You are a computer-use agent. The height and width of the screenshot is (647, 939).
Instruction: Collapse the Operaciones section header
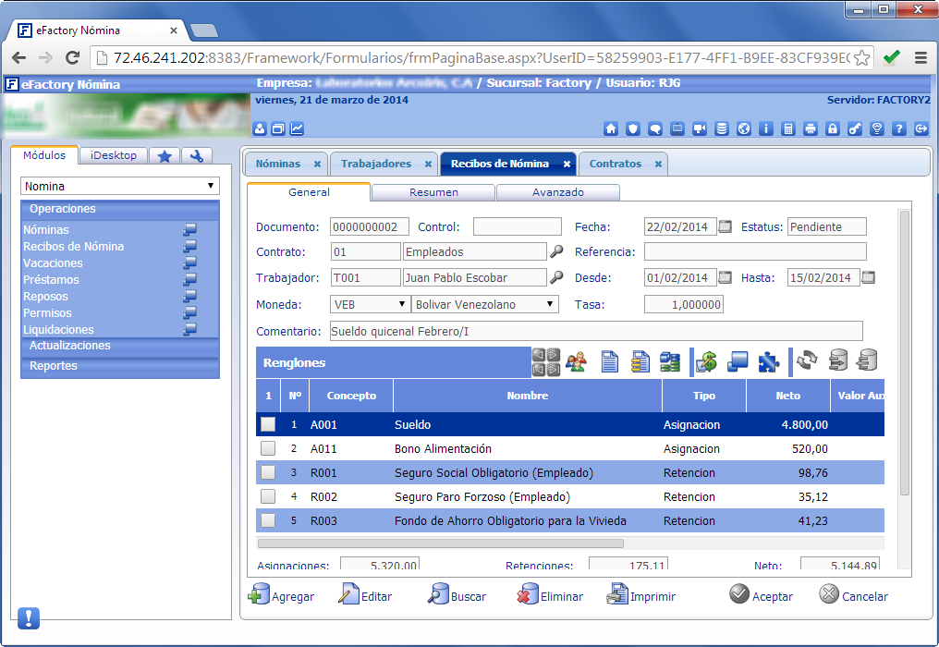coord(120,209)
